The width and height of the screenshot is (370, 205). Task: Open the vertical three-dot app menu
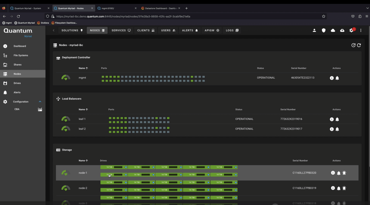[361, 30]
